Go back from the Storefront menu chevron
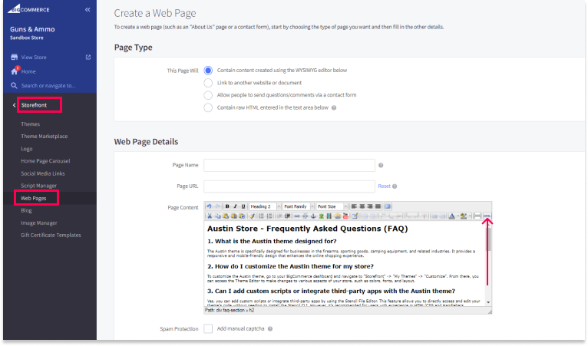Image resolution: width=588 pixels, height=346 pixels. point(15,105)
